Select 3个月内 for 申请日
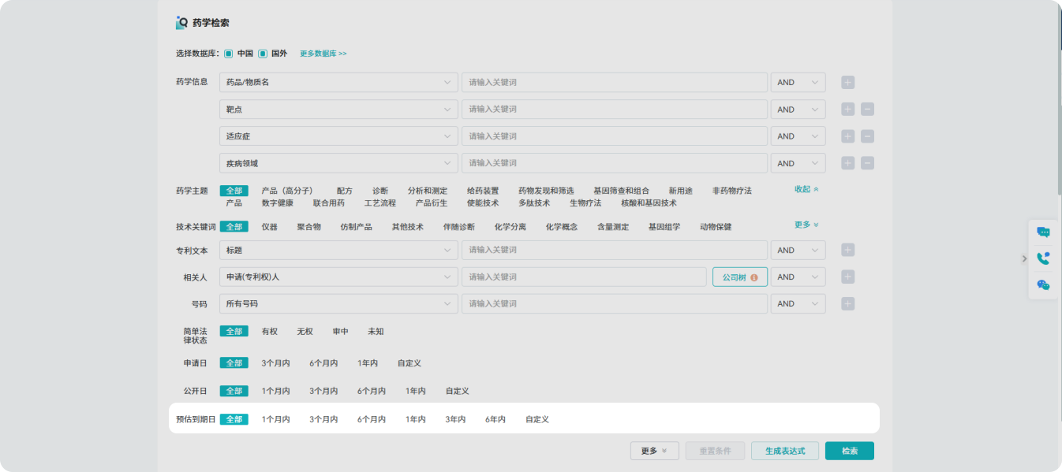The image size is (1062, 472). (275, 363)
